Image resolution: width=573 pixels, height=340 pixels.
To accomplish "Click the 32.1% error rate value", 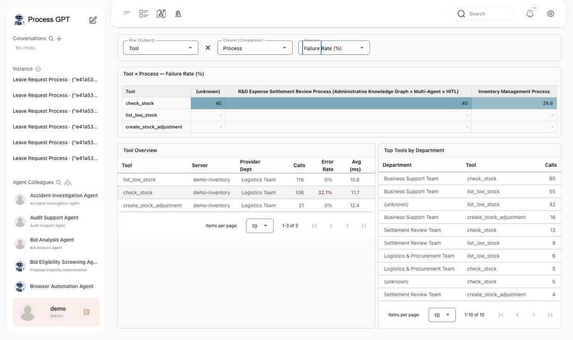I will click(x=325, y=193).
